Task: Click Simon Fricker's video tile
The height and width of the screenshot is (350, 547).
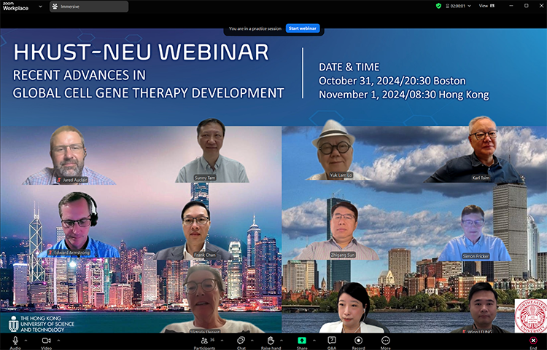Action: (474, 233)
